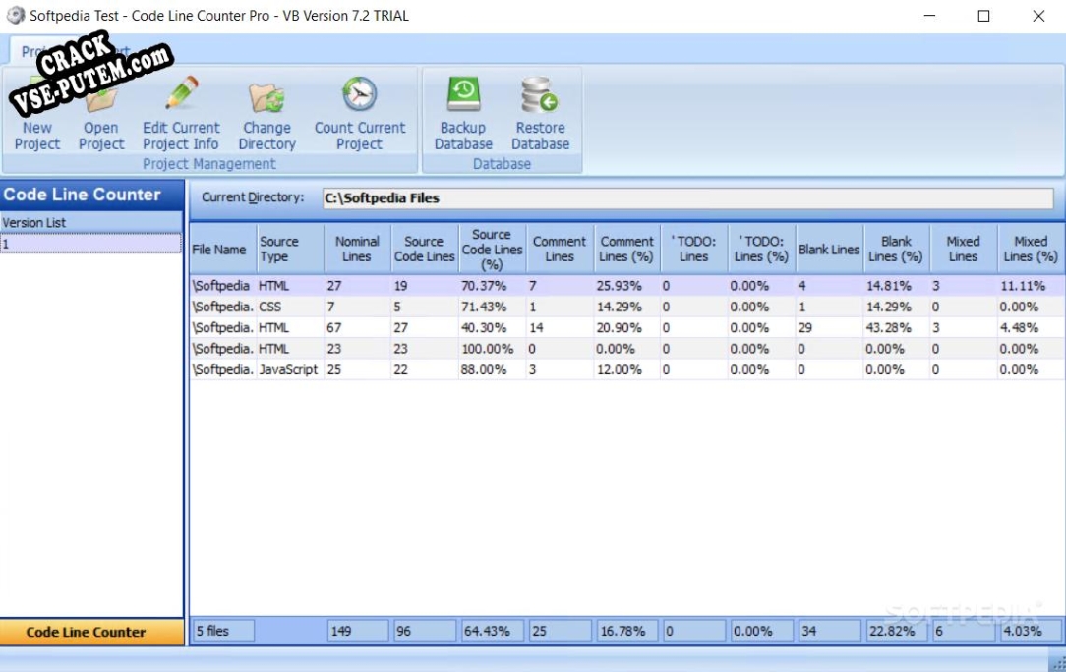Screen dimensions: 1066x672
Task: Sort by the 'TODO: Lines (%) column header
Action: pyautogui.click(x=761, y=249)
